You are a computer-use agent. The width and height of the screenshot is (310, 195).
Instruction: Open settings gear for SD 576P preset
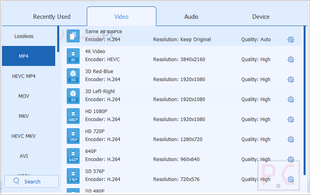[x=291, y=179]
